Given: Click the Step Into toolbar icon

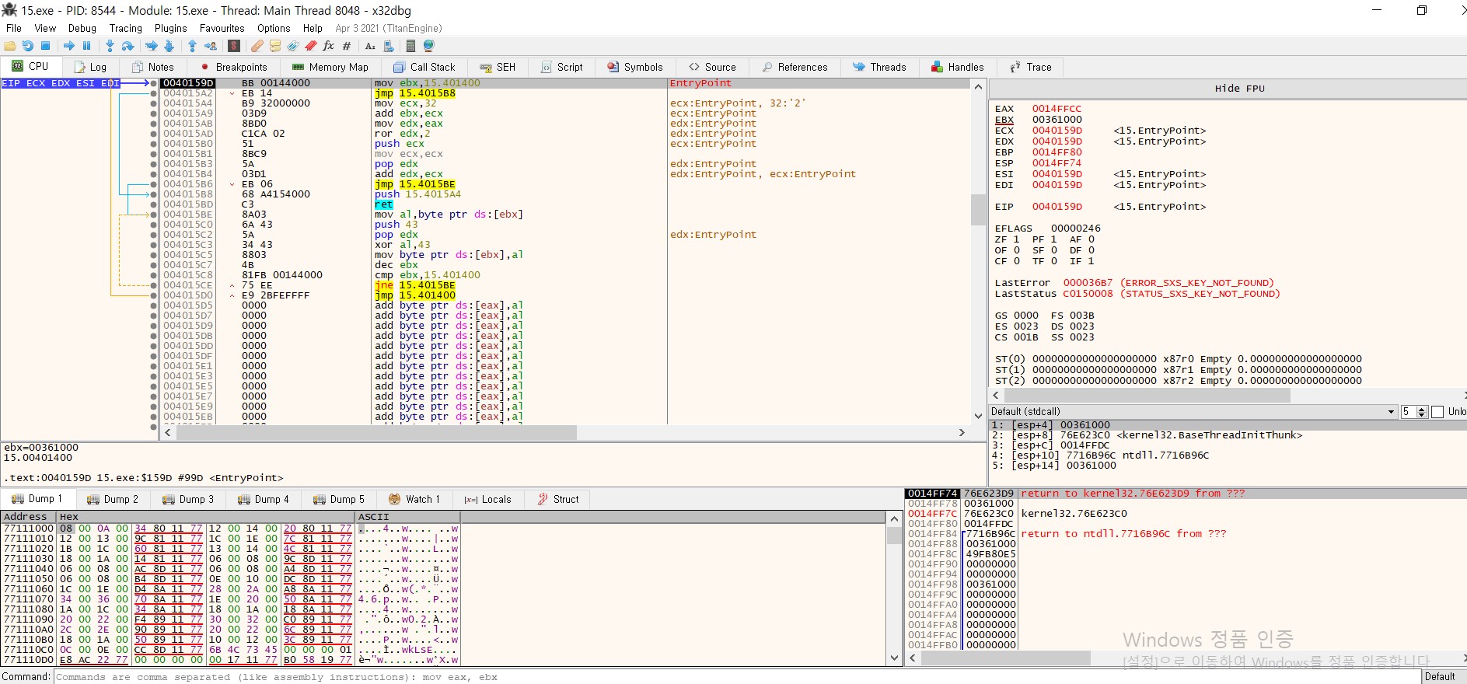Looking at the screenshot, I should (x=110, y=46).
